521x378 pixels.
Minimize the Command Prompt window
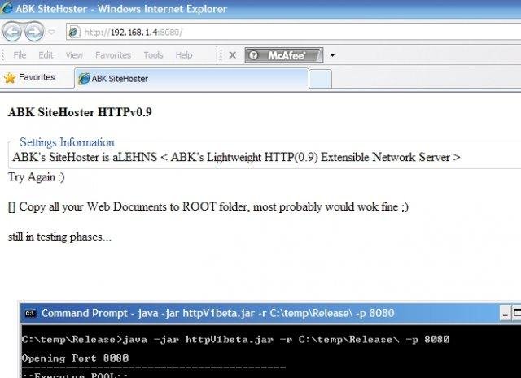[x=505, y=313]
